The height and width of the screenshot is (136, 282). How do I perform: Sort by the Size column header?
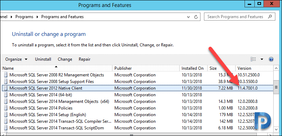tap(221, 68)
